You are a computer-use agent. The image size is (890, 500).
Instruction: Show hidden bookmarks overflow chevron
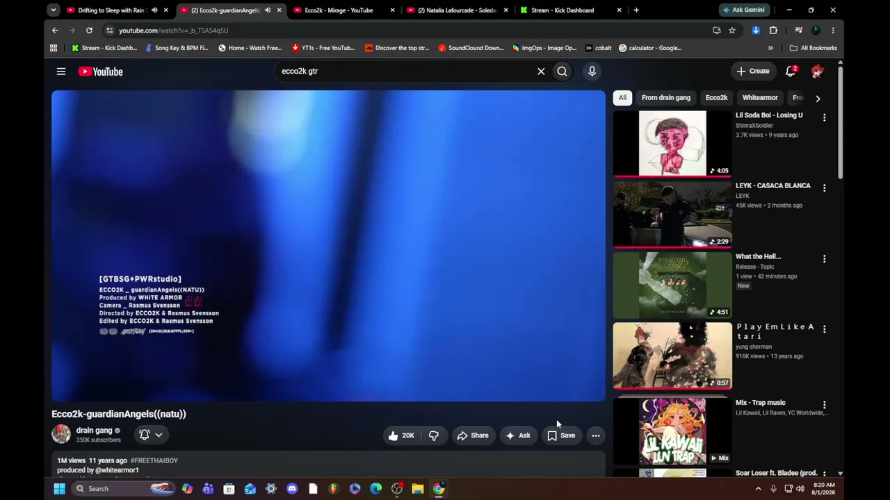point(770,48)
